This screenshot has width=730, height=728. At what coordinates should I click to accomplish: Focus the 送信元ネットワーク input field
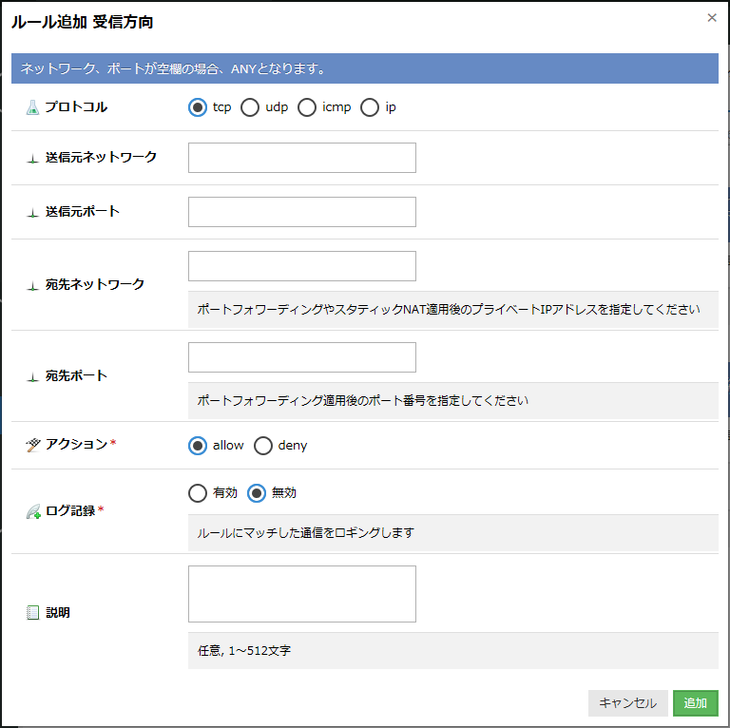pos(302,158)
